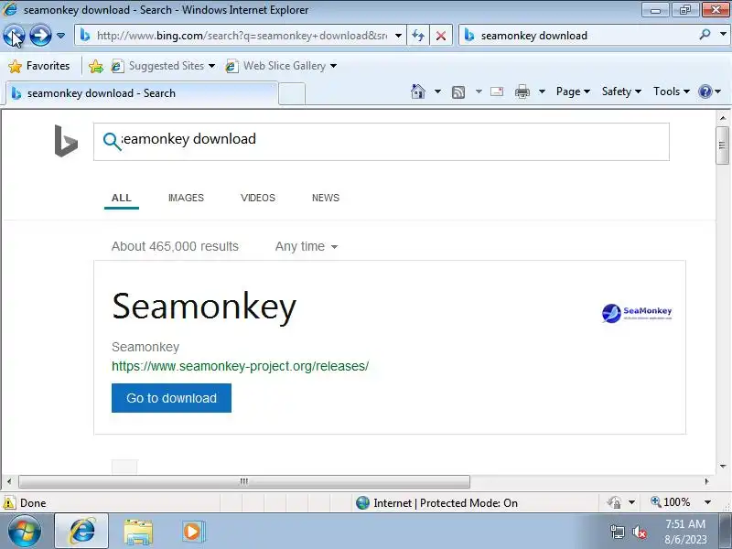Open Suggested Sites dropdown
Viewport: 732px width, 549px height.
pyautogui.click(x=163, y=66)
